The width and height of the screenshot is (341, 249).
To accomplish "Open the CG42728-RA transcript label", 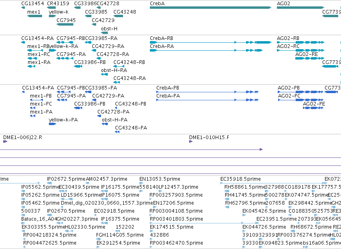I will coord(113,54).
